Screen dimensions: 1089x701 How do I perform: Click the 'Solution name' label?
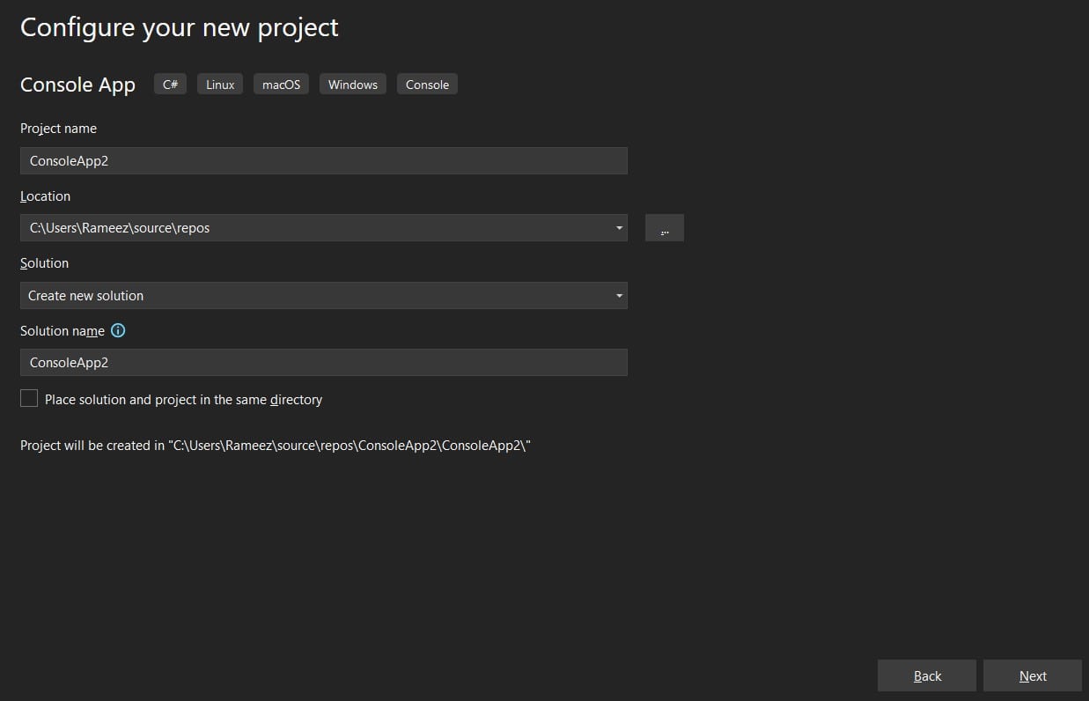pyautogui.click(x=63, y=331)
